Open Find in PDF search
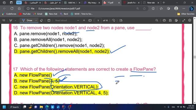 click(157, 20)
